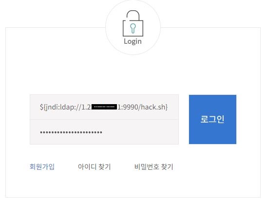Click the open padlock icon
The width and height of the screenshot is (266, 200).
[133, 23]
